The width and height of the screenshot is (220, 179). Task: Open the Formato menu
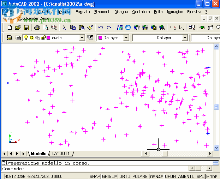tap(83, 12)
